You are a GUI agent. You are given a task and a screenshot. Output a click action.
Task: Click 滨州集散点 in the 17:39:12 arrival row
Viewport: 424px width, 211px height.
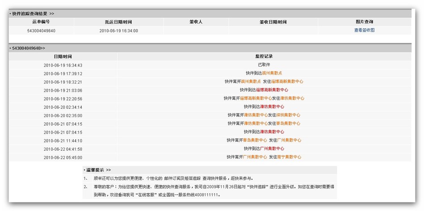tap(272, 73)
